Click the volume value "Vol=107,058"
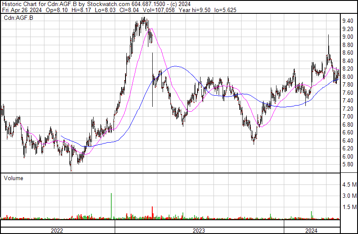Image resolution: width=358 pixels, height=234 pixels. (x=159, y=10)
